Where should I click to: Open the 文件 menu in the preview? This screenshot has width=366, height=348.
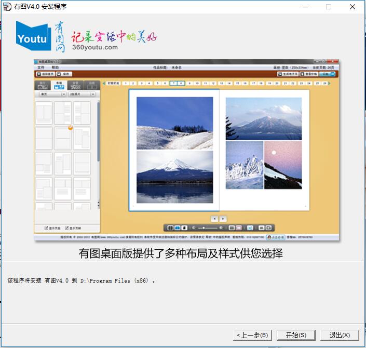(41, 68)
